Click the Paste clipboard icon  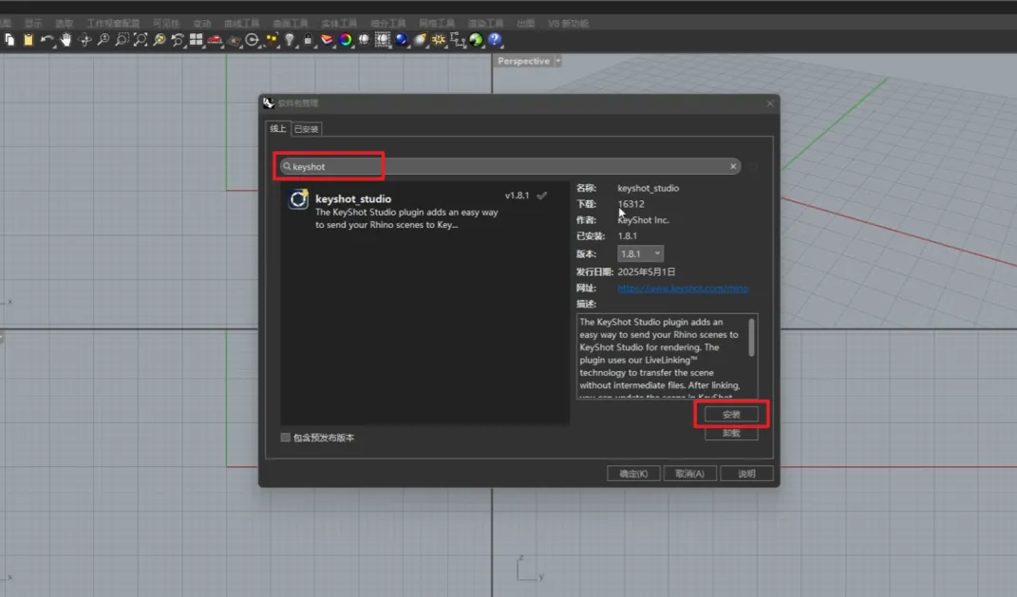(28, 40)
